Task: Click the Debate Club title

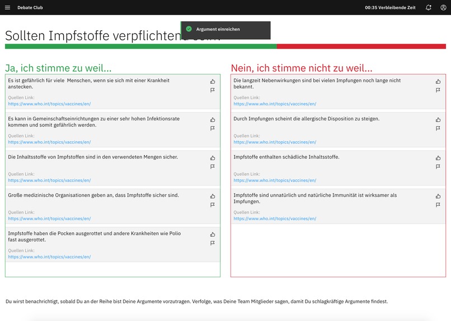Action: pos(30,7)
